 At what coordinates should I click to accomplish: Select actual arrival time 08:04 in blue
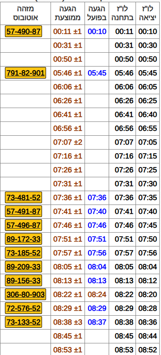(x=97, y=267)
